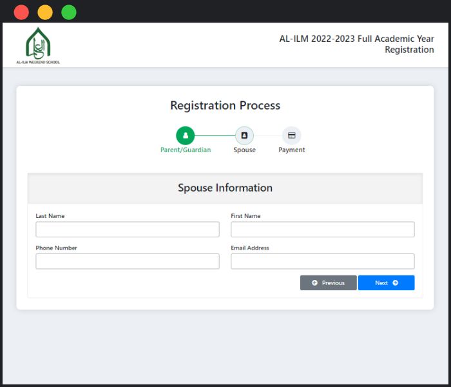Select the Email Address text box
The image size is (451, 387).
tap(322, 261)
